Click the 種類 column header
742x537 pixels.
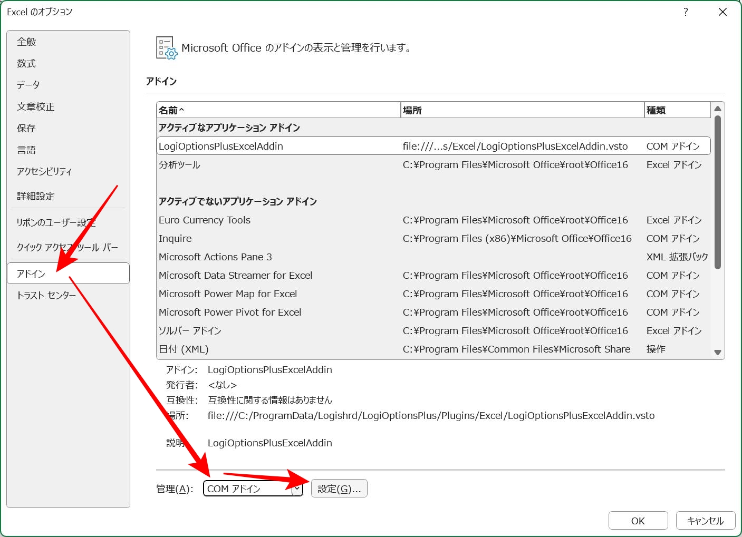point(677,110)
